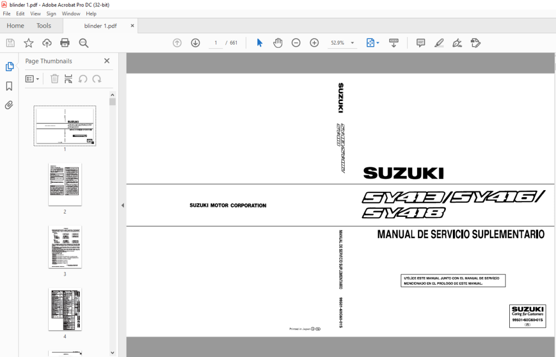556x357 pixels.
Task: Click thumbnail panel scroll down arrow
Action: [112, 353]
